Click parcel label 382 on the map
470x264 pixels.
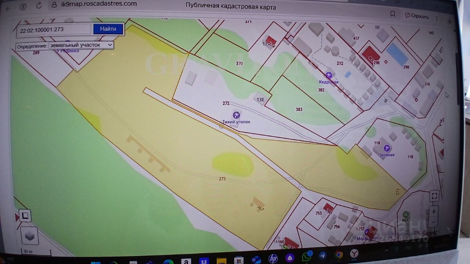[x=321, y=90]
